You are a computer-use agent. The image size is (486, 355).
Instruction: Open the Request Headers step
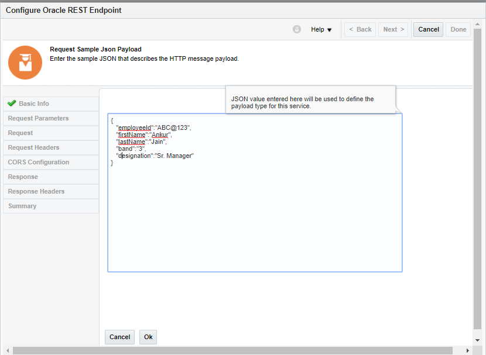click(34, 147)
